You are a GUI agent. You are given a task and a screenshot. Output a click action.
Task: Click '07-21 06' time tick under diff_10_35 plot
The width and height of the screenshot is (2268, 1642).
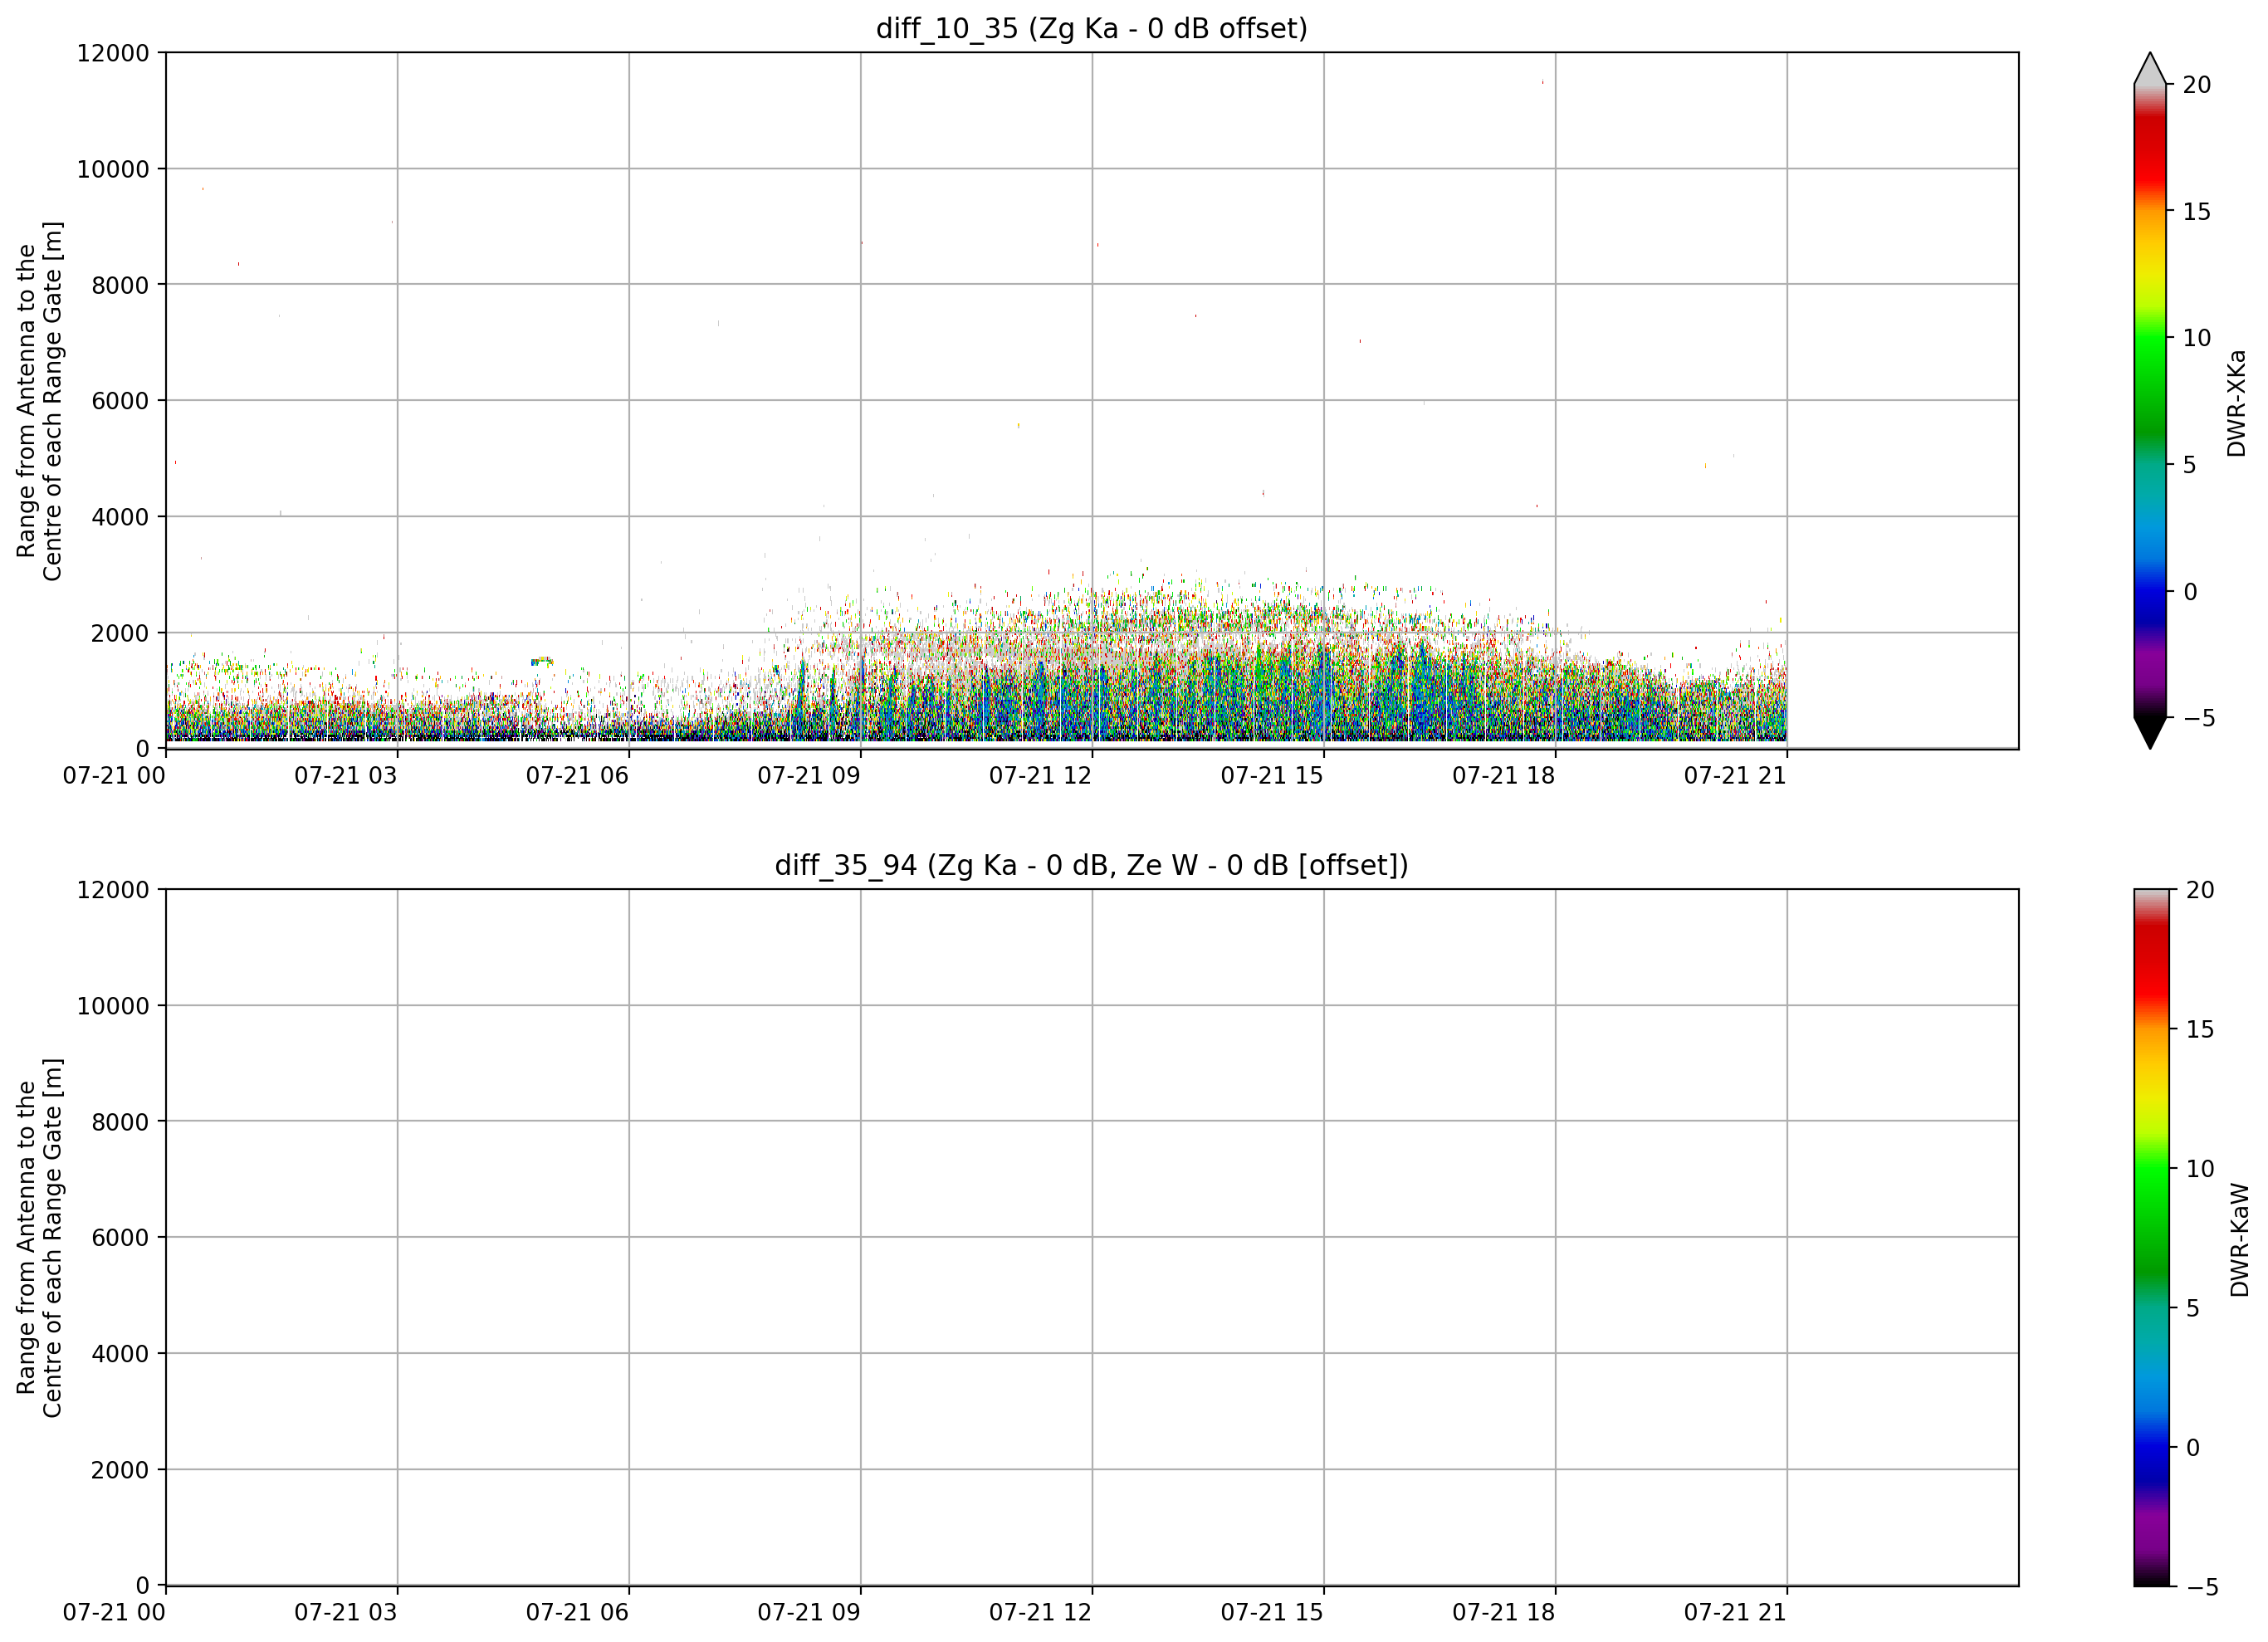[x=577, y=776]
